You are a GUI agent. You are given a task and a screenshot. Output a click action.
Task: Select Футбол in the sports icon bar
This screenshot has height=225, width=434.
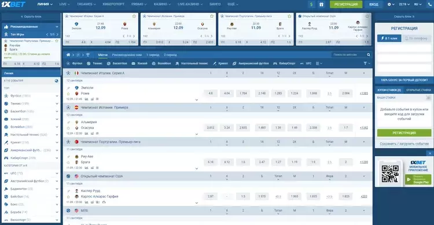coord(74,64)
